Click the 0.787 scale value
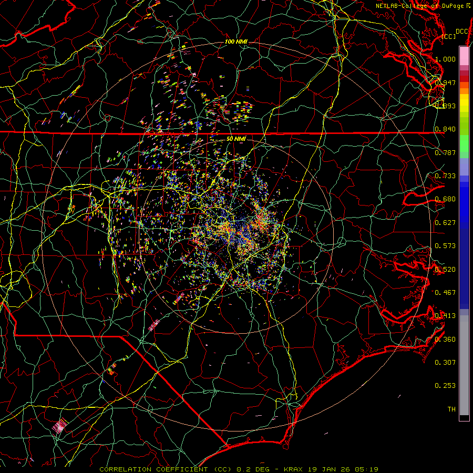The image size is (473, 473). [x=445, y=152]
